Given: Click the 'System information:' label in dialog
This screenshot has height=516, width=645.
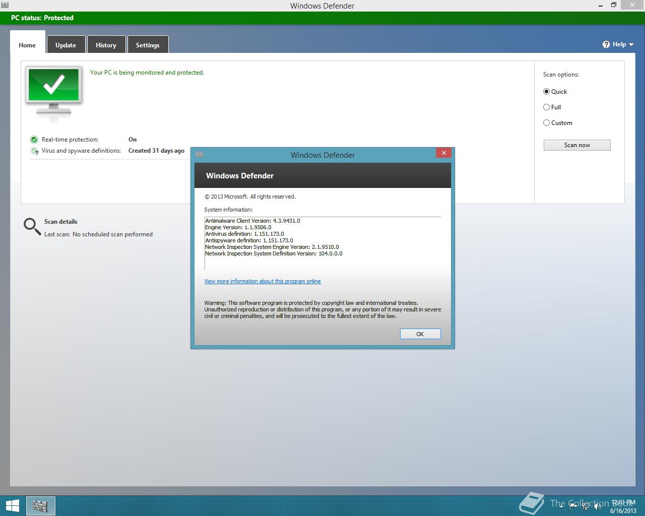Looking at the screenshot, I should click(228, 210).
